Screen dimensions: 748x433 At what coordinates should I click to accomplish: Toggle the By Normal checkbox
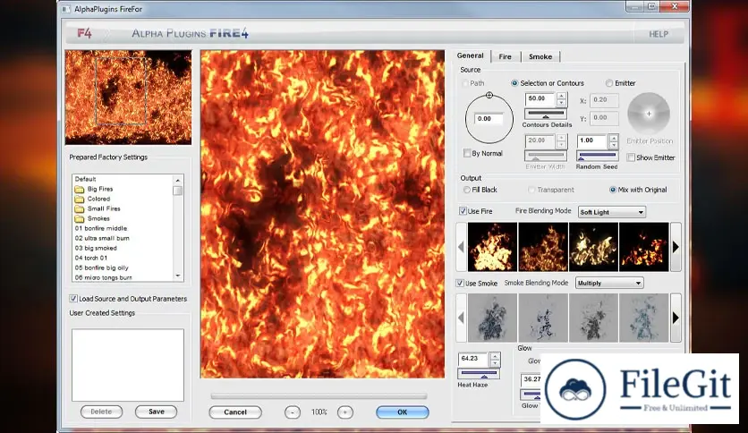pyautogui.click(x=467, y=153)
